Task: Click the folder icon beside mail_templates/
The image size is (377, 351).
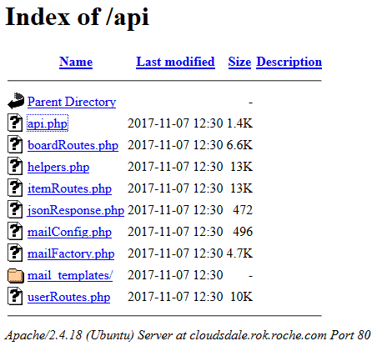Action: pyautogui.click(x=16, y=276)
